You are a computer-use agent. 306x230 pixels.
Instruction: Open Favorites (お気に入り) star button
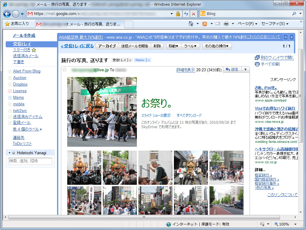[17, 24]
